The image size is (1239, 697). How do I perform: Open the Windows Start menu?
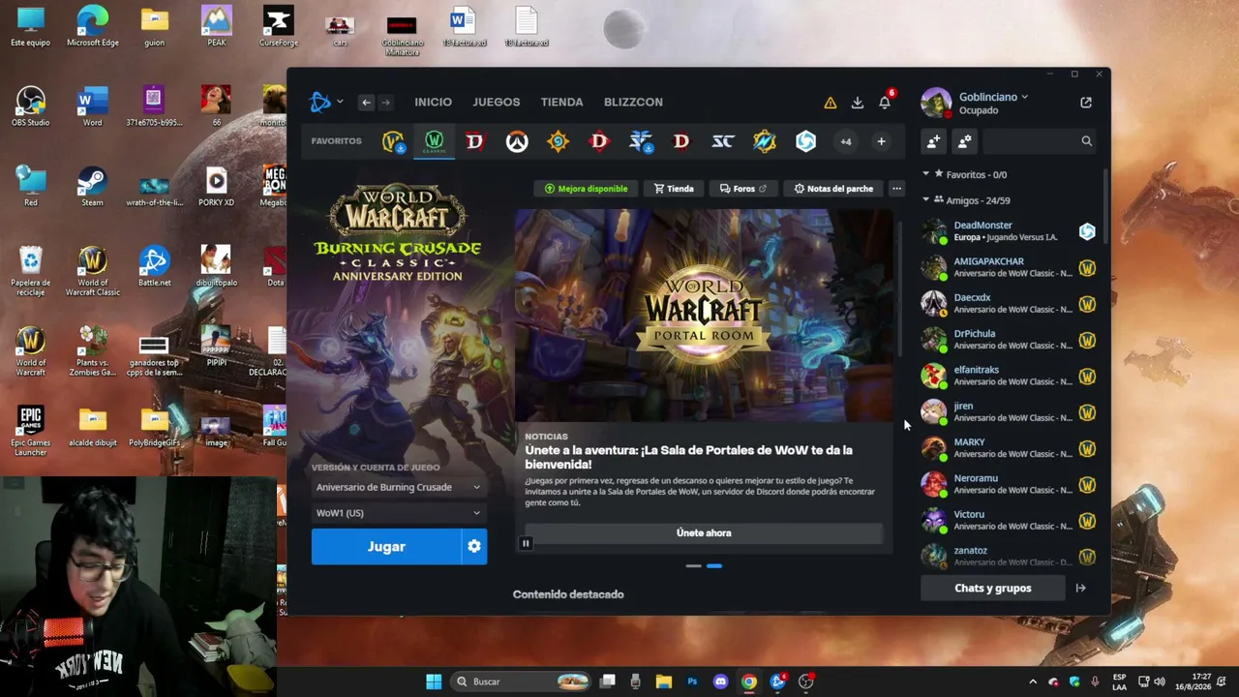[434, 682]
